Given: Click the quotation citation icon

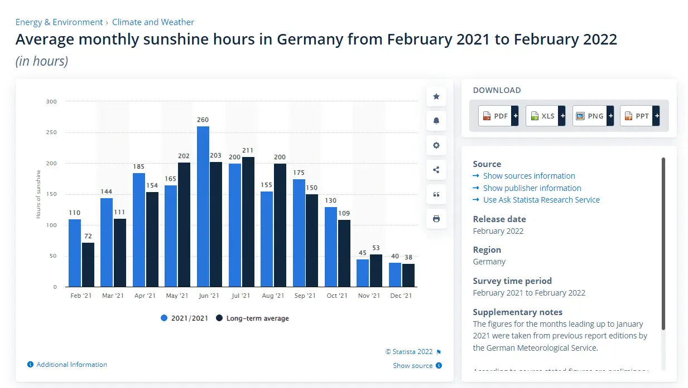Looking at the screenshot, I should 436,194.
